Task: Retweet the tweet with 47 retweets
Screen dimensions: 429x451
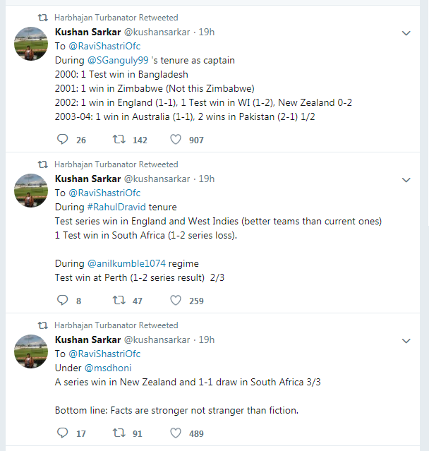Action: coord(119,301)
